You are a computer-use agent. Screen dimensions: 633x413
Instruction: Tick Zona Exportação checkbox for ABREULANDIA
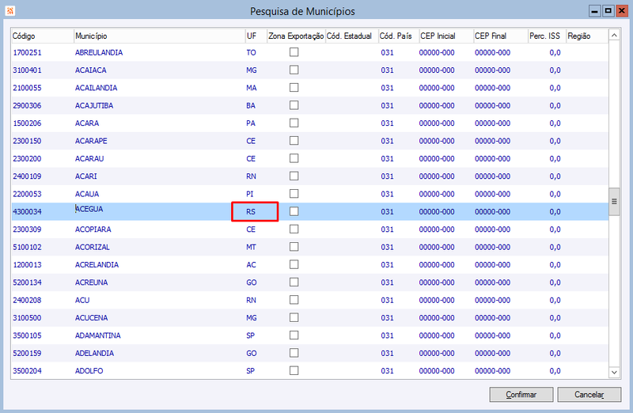[294, 52]
